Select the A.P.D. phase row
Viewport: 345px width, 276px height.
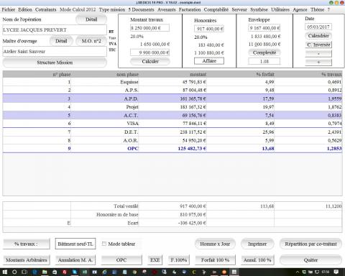click(x=172, y=98)
